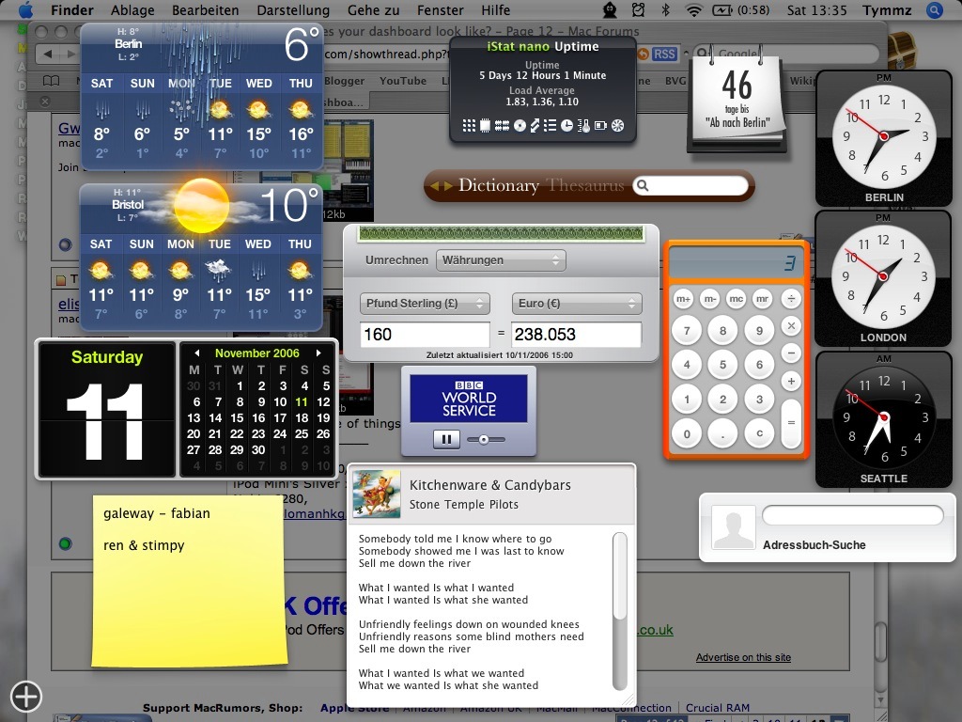Click the Bristol sun weather icon
The width and height of the screenshot is (962, 722).
click(201, 206)
